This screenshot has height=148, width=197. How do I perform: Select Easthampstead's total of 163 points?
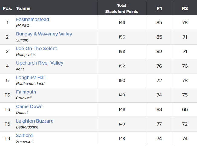click(122, 22)
